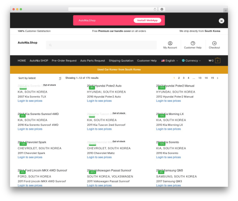Open 2011 Chevrolet Spark product
The width and height of the screenshot is (238, 201).
click(31, 153)
